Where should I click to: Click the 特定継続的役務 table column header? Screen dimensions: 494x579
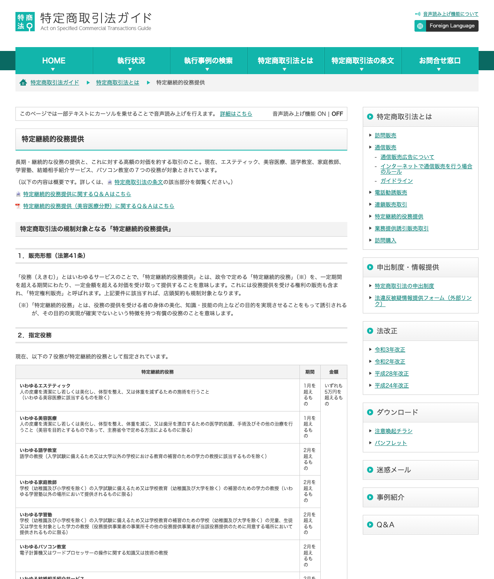click(x=157, y=372)
